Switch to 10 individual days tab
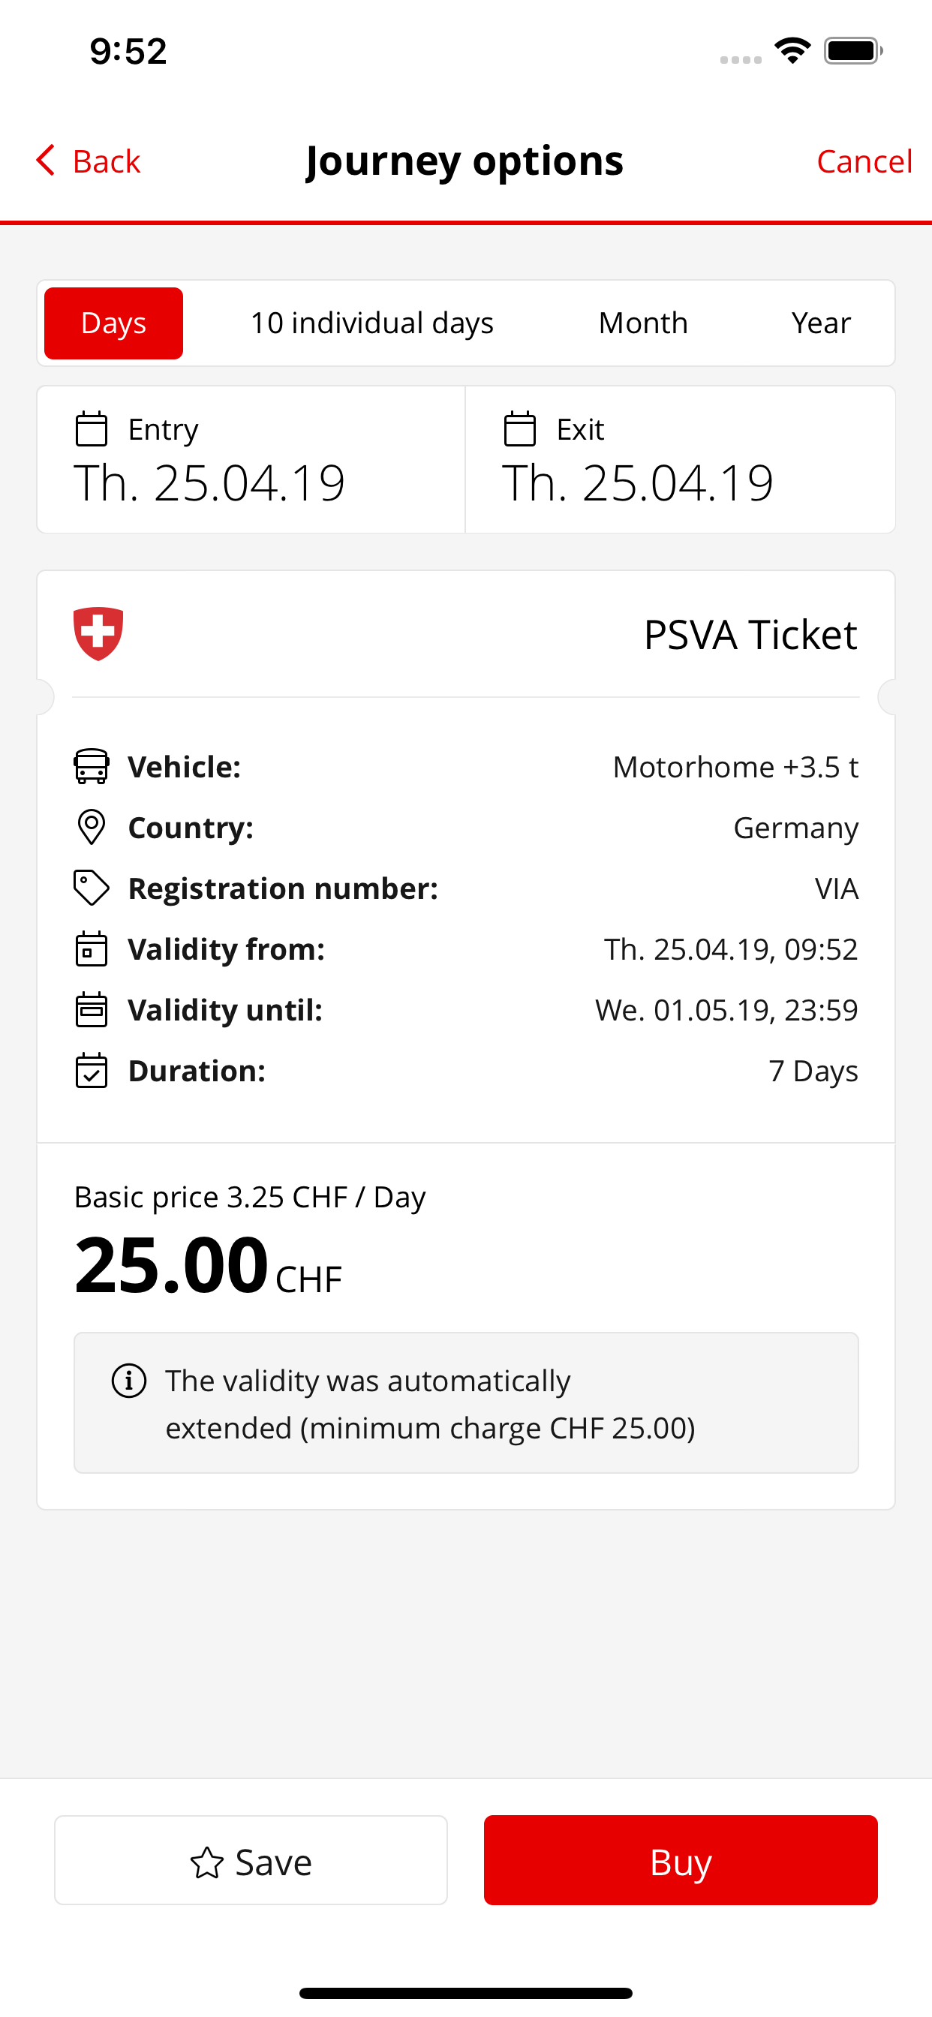The image size is (932, 2017). [372, 323]
